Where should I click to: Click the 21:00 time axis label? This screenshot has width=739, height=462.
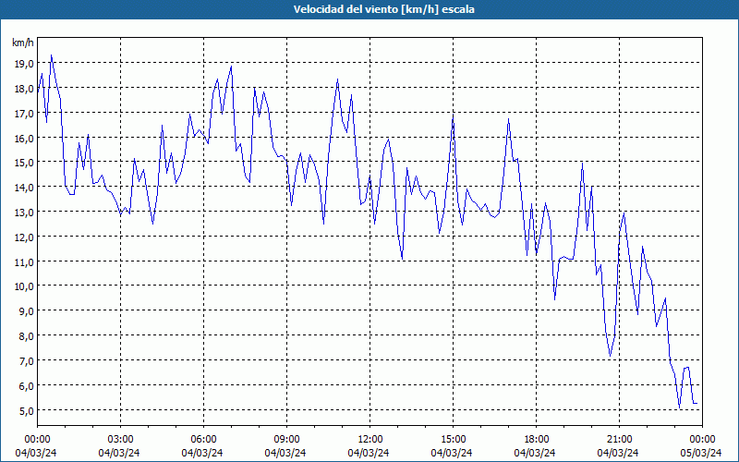point(619,440)
